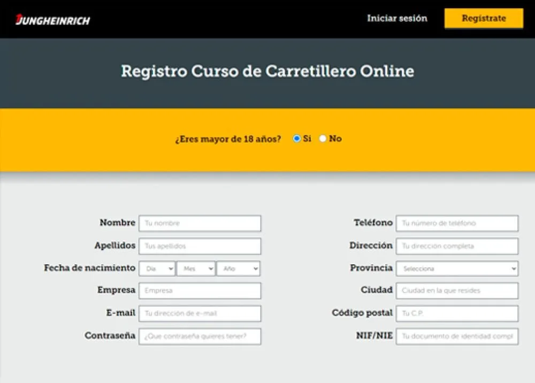Focus the Nombre input field
Screen dimensions: 535x383
click(200, 224)
